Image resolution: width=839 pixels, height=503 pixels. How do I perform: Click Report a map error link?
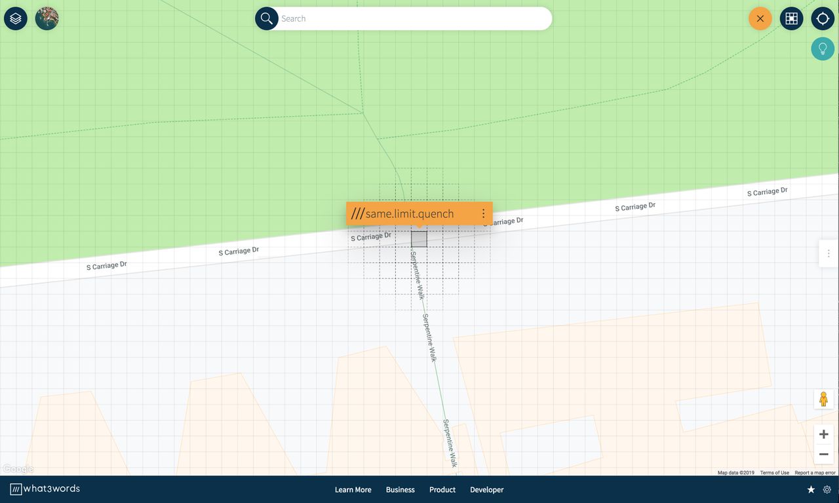(x=815, y=472)
